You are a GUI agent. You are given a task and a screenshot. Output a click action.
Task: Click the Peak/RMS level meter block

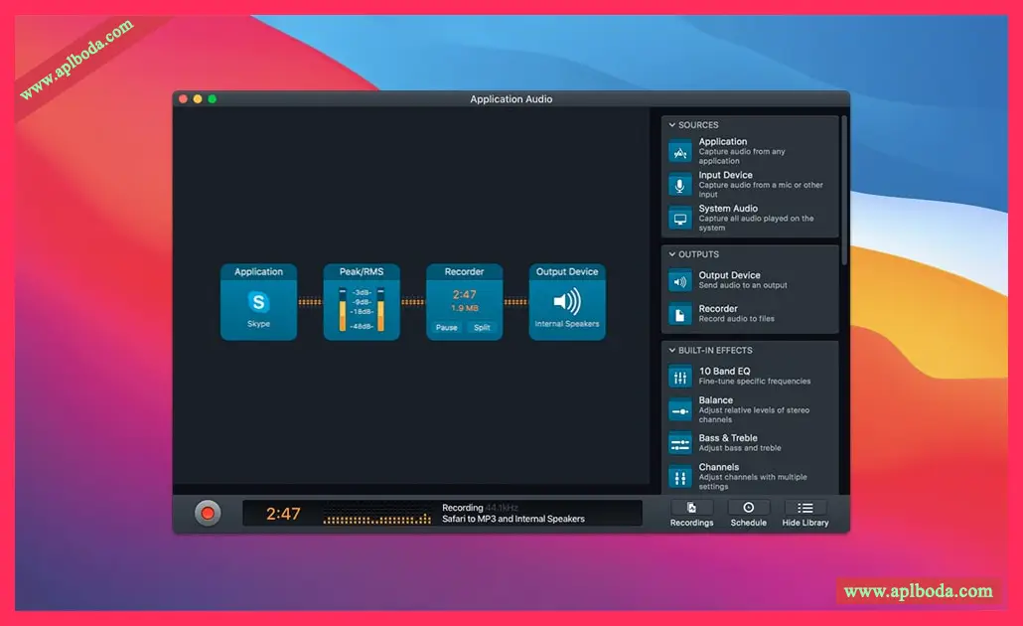click(x=362, y=302)
